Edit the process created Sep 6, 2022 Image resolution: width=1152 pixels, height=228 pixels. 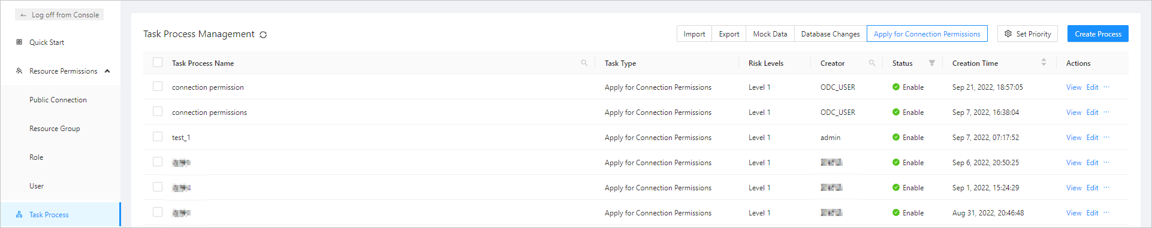click(1092, 163)
